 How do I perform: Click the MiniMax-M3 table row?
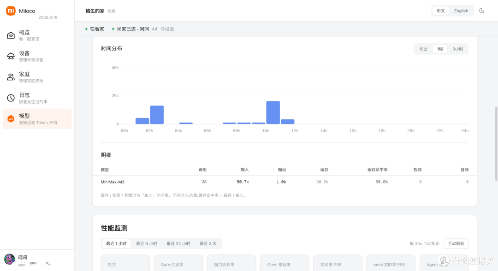[285, 182]
